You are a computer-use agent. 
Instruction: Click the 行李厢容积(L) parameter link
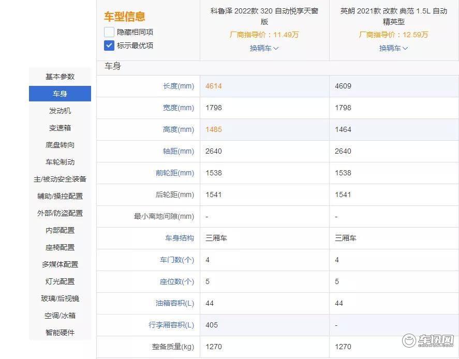(171, 325)
